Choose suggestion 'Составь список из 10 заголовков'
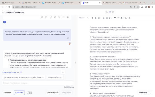 click(24, 77)
